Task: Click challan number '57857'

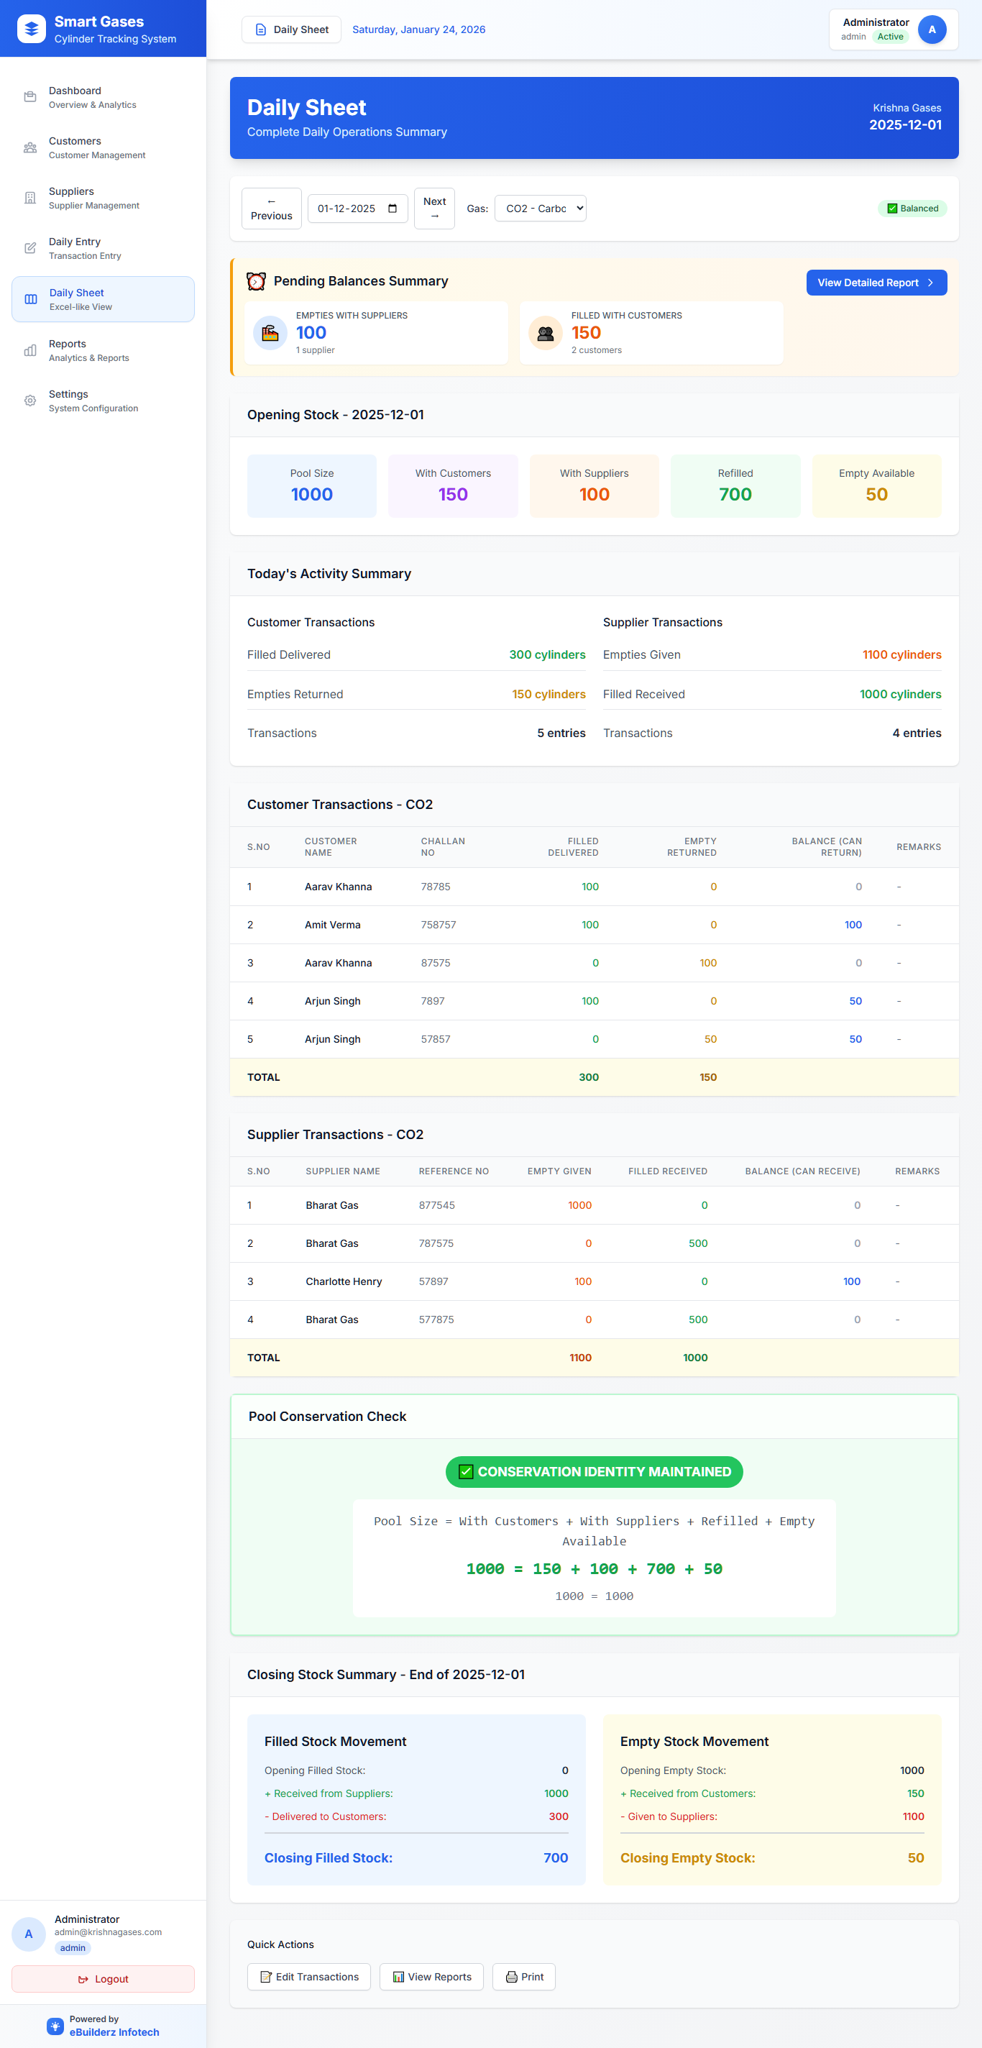Action: click(x=436, y=1039)
